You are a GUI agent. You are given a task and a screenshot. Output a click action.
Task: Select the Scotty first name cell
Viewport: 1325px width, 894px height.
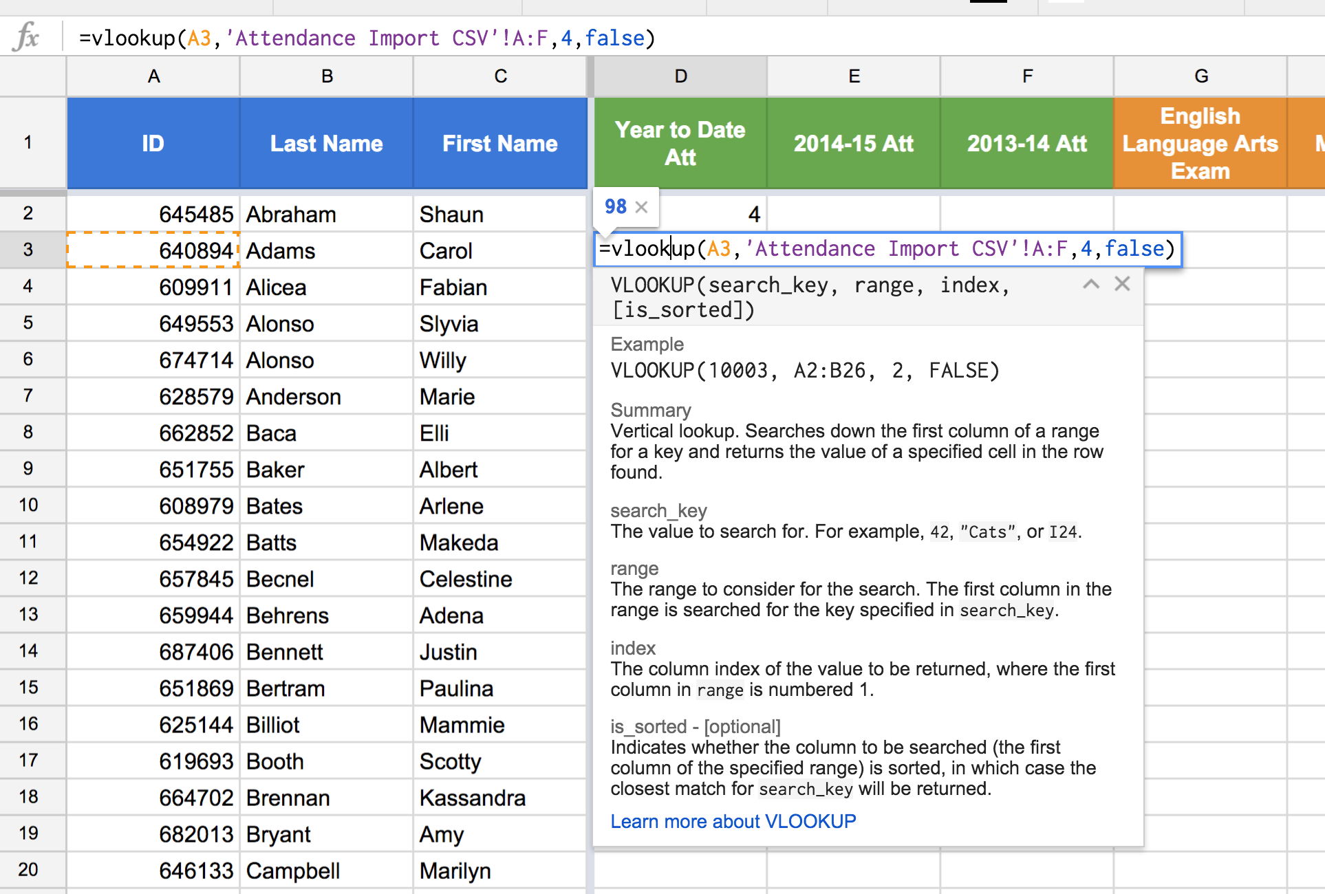[x=500, y=761]
